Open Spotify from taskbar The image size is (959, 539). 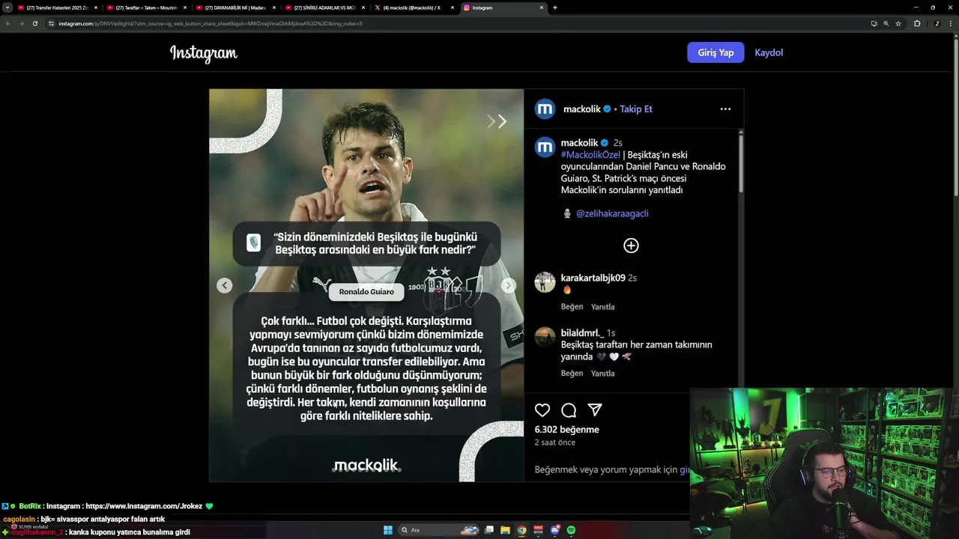(x=571, y=530)
